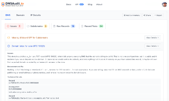Image resolution: width=169 pixels, height=101 pixels.
Task: Open the Docs page
Action: [x=69, y=4]
